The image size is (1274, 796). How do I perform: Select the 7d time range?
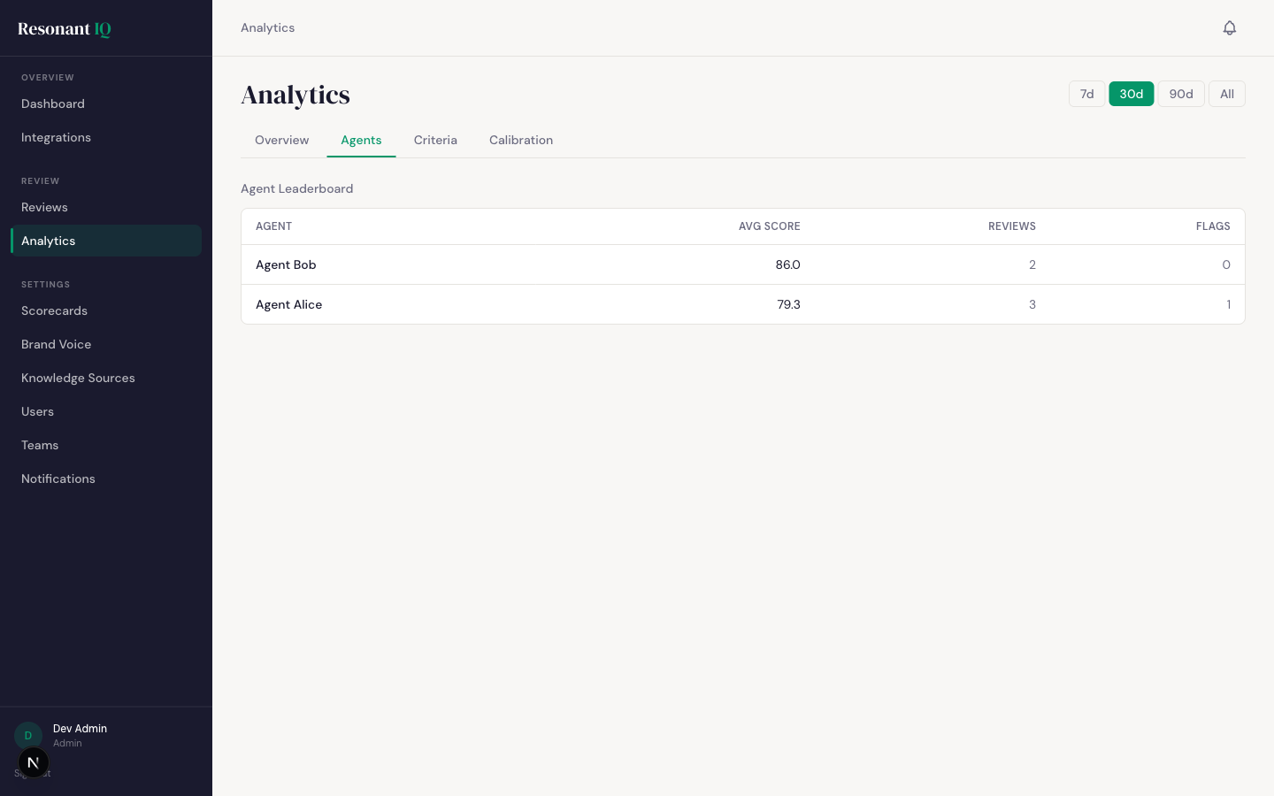[x=1086, y=94]
